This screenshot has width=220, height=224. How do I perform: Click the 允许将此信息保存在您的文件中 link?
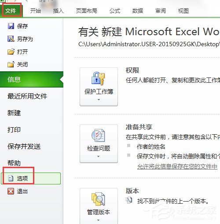tap(177, 166)
